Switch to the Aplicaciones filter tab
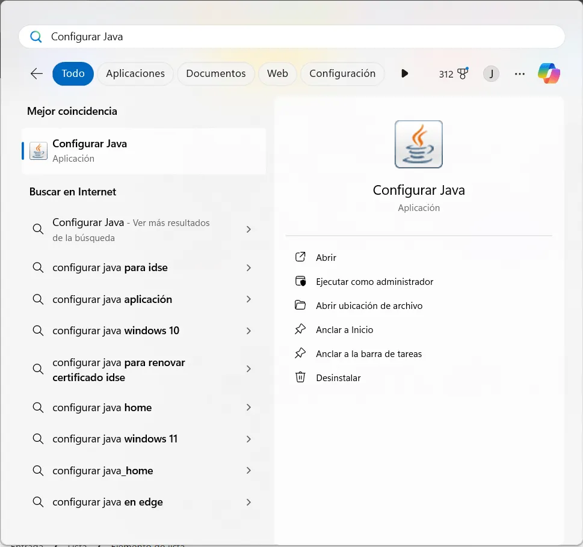The height and width of the screenshot is (547, 583). click(x=135, y=73)
